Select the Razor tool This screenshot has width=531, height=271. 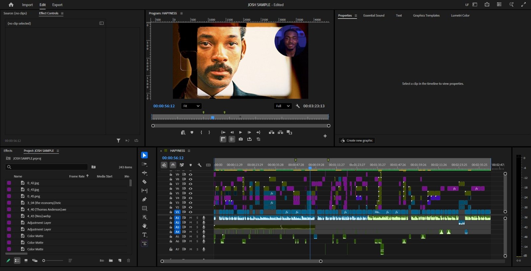click(144, 182)
